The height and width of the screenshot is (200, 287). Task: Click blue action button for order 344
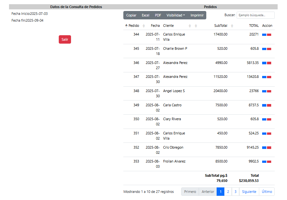(264, 35)
